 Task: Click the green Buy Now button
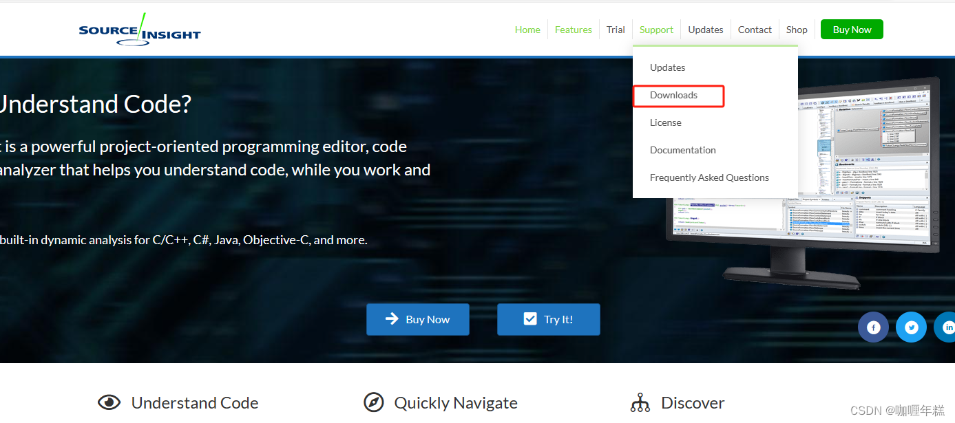[x=852, y=30]
